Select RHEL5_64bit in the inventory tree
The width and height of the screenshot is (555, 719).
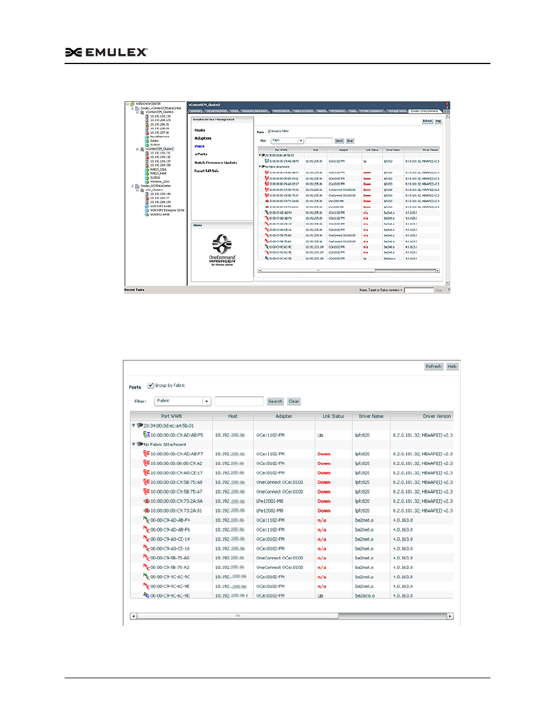pos(158,173)
